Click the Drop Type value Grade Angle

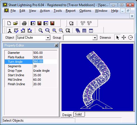pyautogui.click(x=41, y=71)
